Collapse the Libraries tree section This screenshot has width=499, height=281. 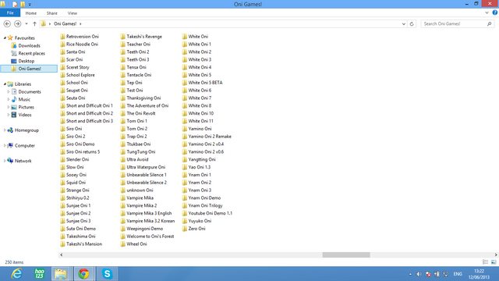(5, 84)
